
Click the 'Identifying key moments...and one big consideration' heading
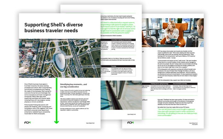[x=73, y=85]
